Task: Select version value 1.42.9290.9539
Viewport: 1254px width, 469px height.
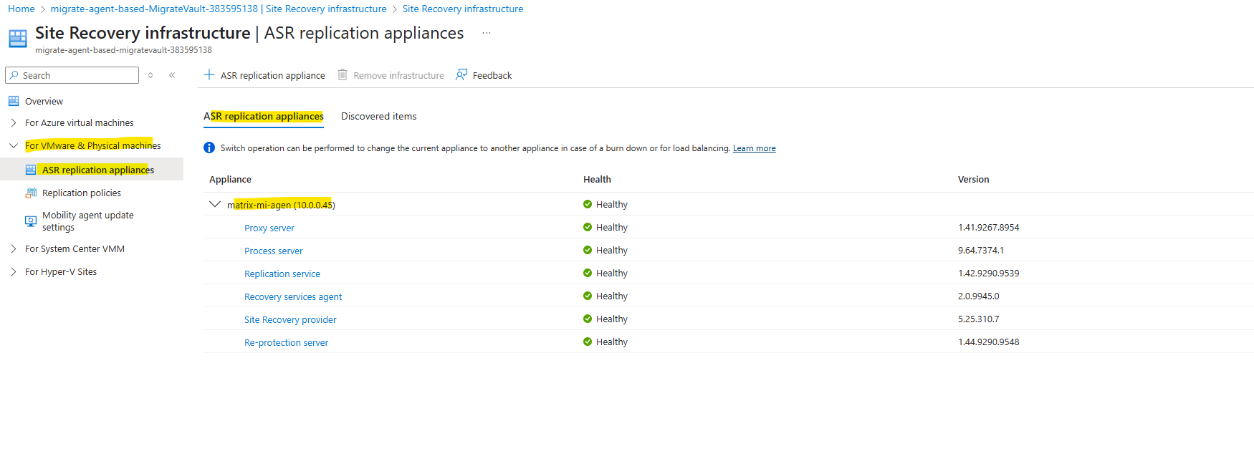Action: click(x=988, y=273)
